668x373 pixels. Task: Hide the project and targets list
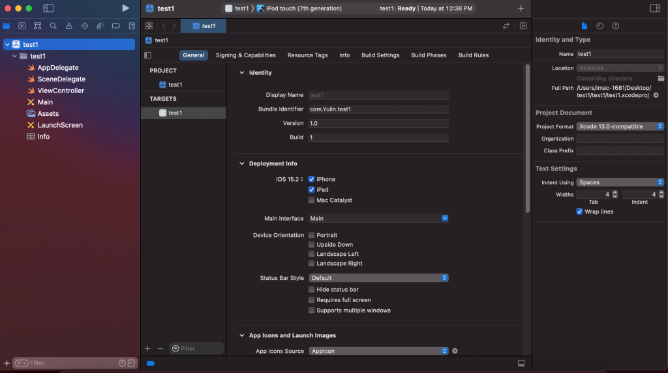coord(148,55)
